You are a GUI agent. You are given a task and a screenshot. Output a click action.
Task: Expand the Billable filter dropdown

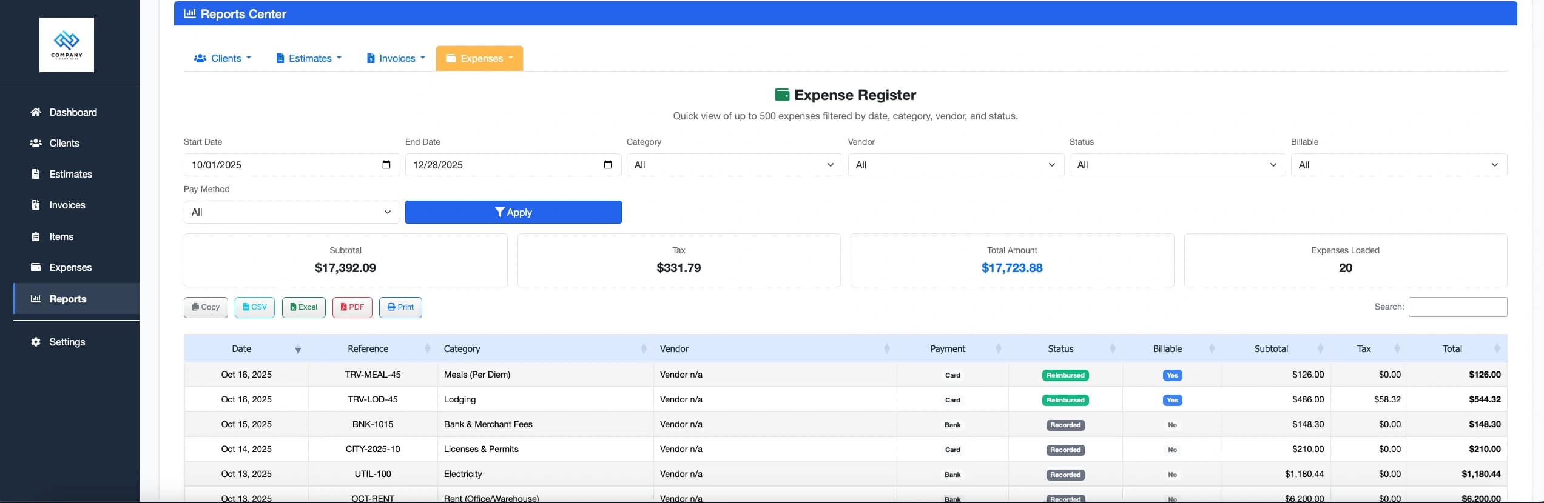[x=1399, y=165]
